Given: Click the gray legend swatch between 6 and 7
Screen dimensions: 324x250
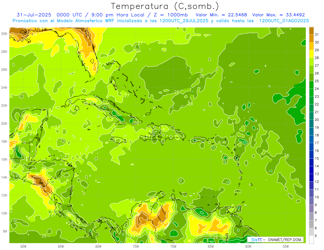Looking at the screenshot, I should pyautogui.click(x=311, y=224).
